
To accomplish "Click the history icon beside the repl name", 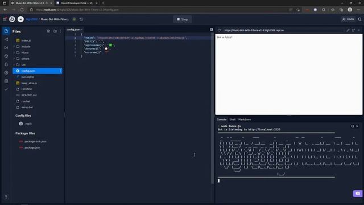I will click(81, 19).
